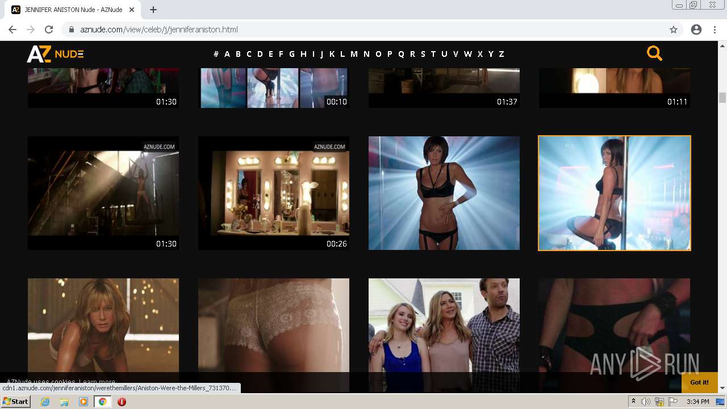Jump to letter T listing
The height and width of the screenshot is (409, 727).
[433, 54]
